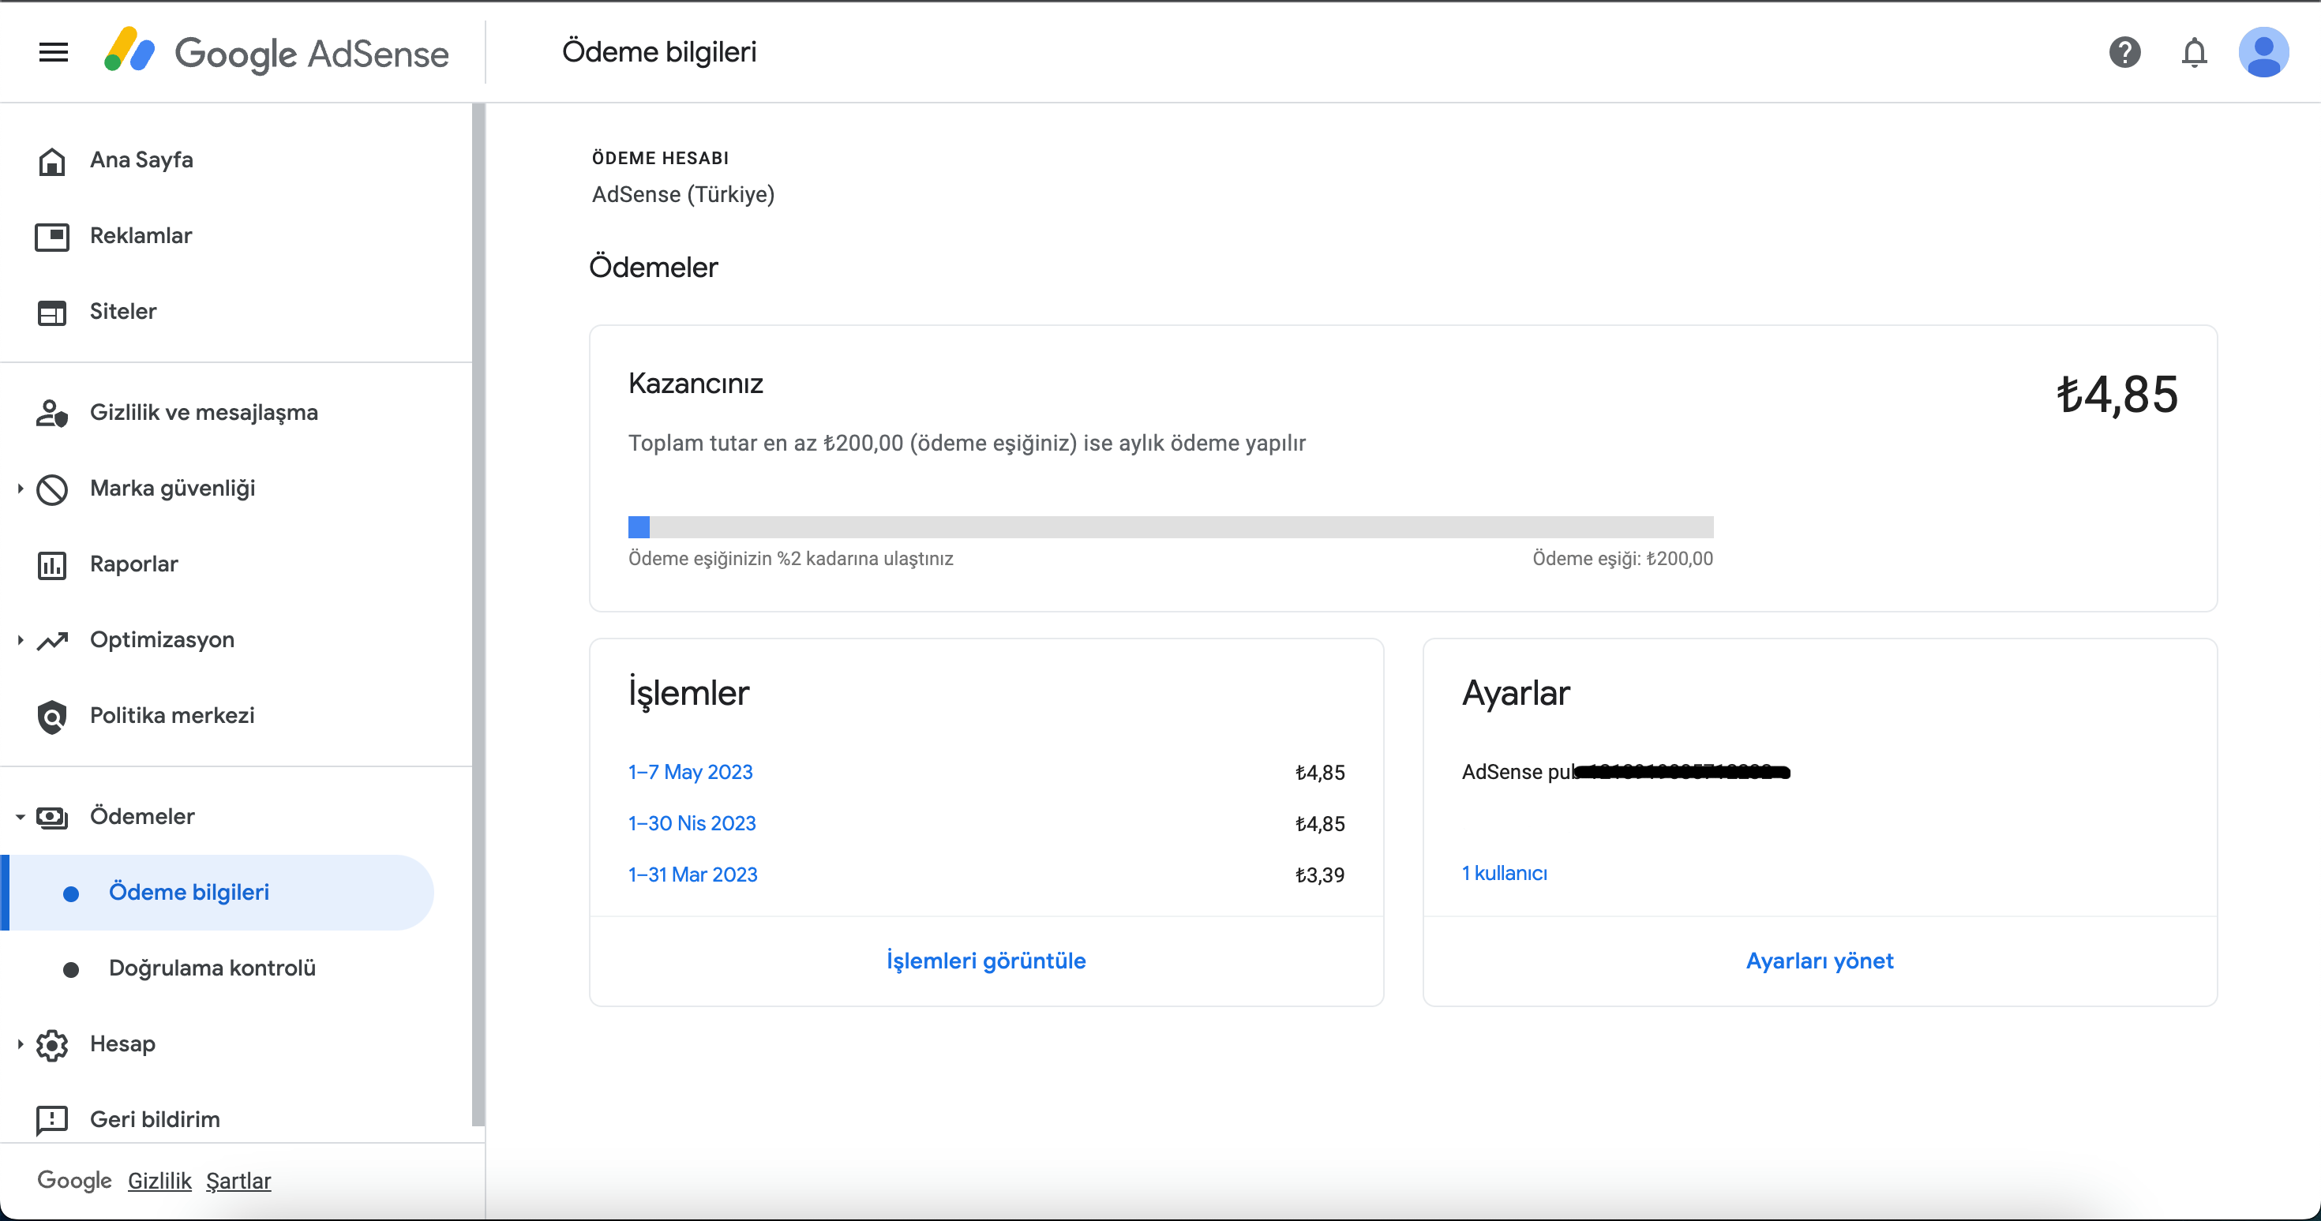This screenshot has height=1221, width=2321.
Task: Collapse the Ödemeler section arrow
Action: tap(20, 816)
